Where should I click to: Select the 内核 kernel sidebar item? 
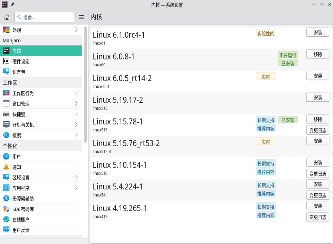[x=41, y=51]
